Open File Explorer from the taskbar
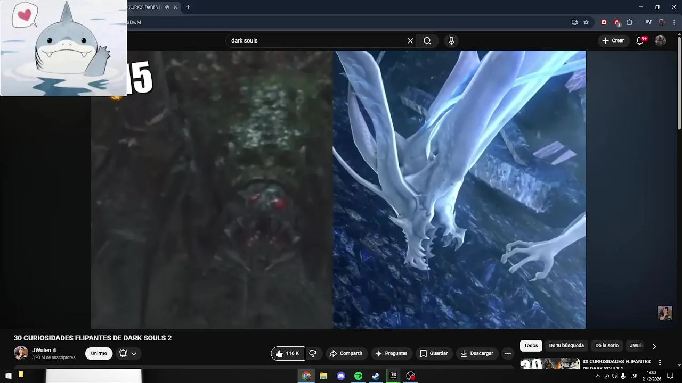 coord(323,376)
